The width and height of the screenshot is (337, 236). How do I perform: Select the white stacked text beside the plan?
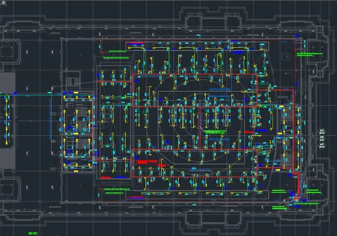coord(322,139)
